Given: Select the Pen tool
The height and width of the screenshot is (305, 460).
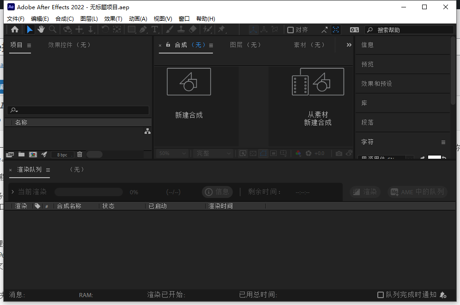Looking at the screenshot, I should coord(143,29).
